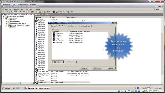Open the Acción menu
Viewport: 165px width, 93px height.
tap(16, 9)
